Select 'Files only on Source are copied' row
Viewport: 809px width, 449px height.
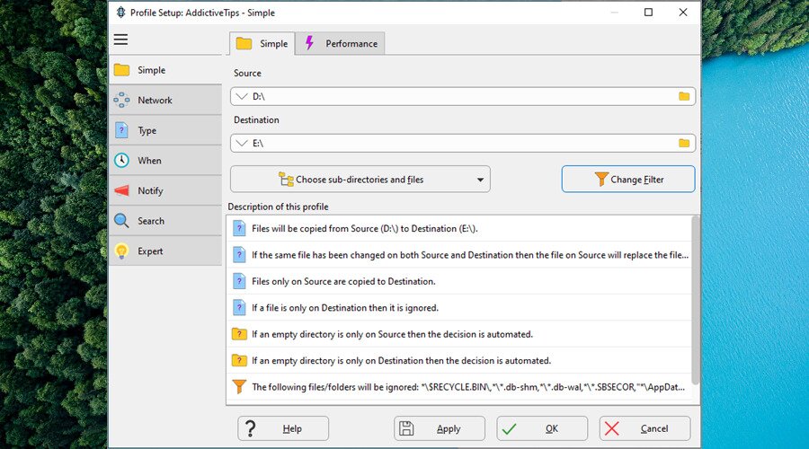tap(459, 281)
